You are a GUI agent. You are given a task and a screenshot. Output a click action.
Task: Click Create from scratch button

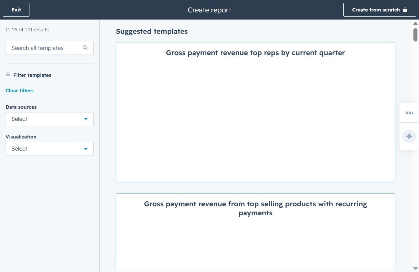(380, 10)
